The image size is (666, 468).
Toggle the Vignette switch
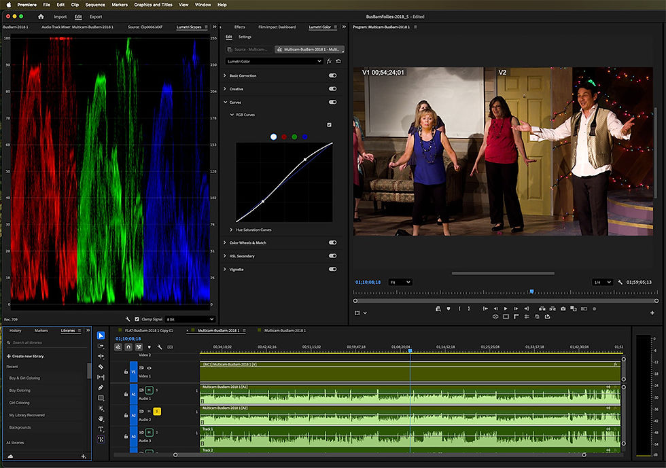332,269
